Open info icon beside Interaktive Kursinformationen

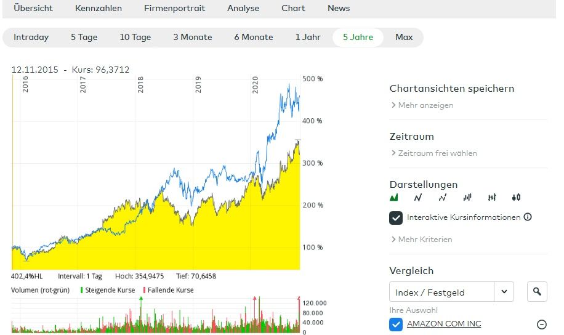528,217
